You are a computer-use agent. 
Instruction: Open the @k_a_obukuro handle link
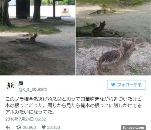click(x=33, y=89)
